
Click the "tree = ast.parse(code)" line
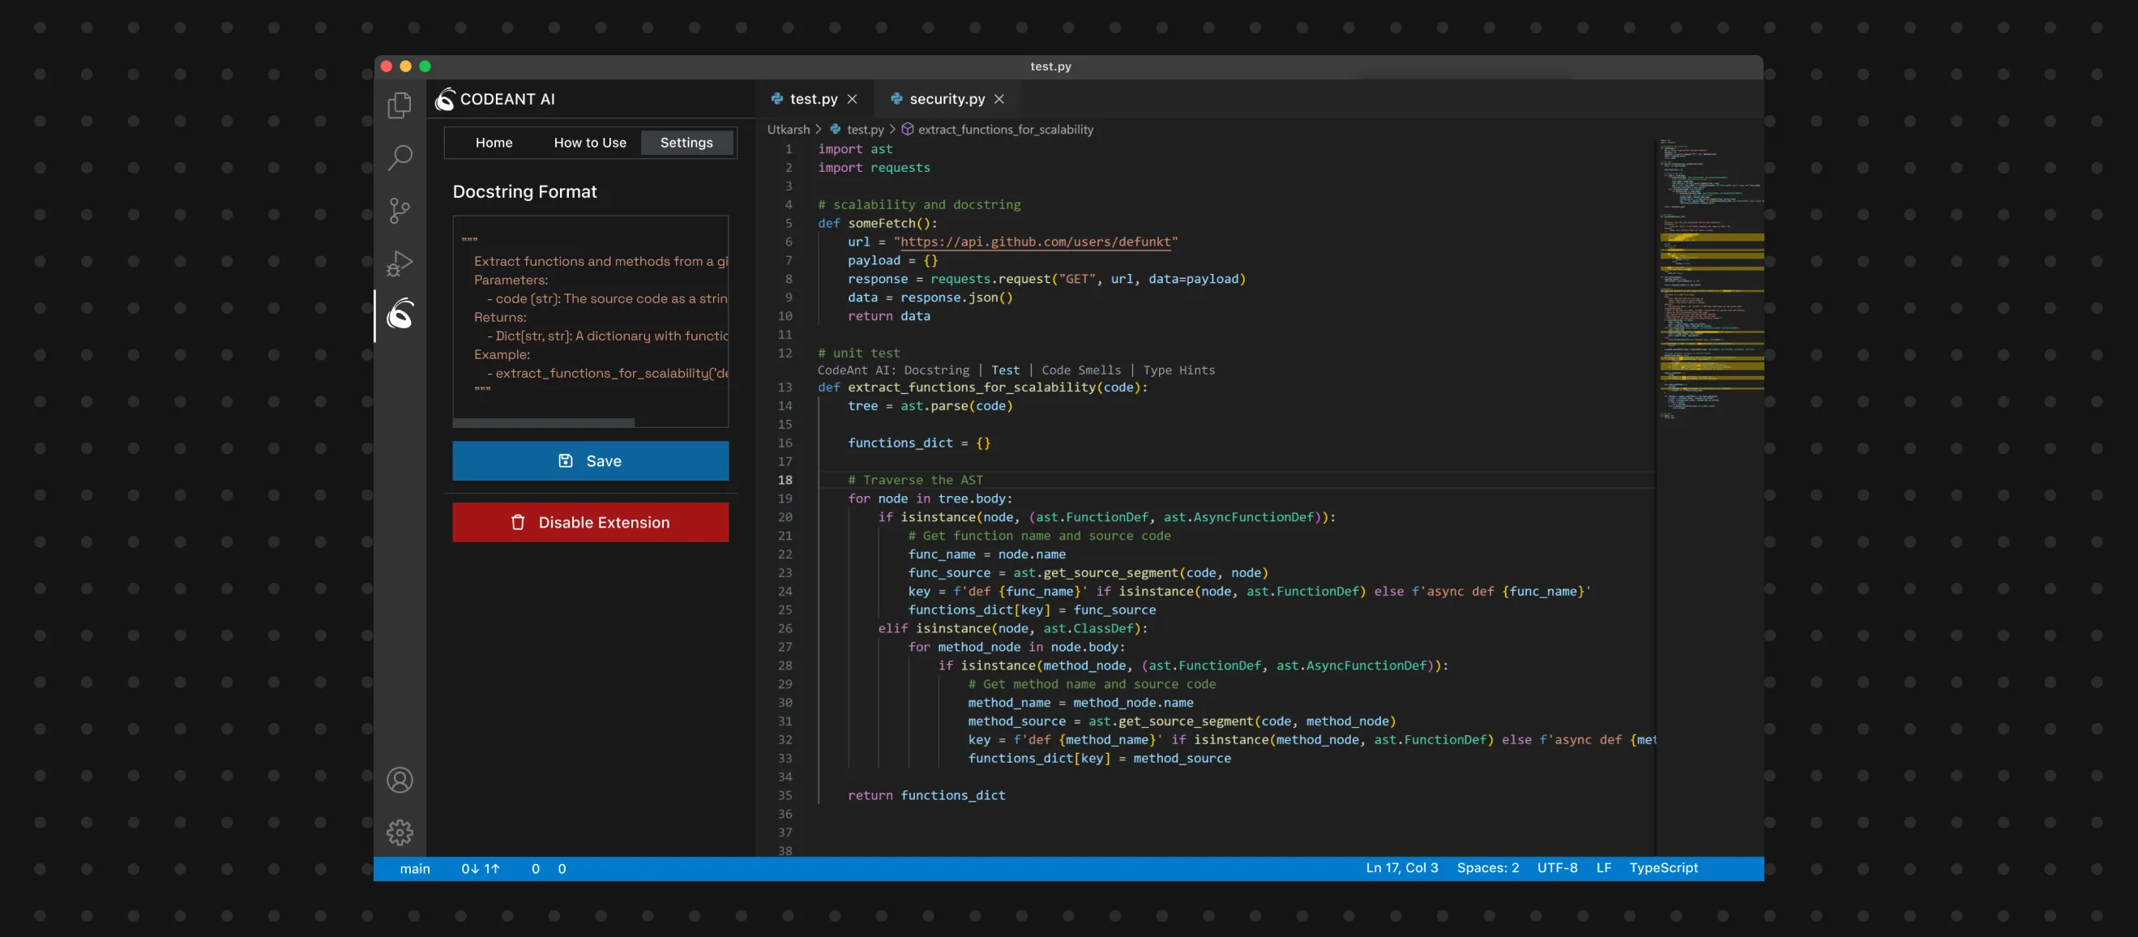(930, 406)
